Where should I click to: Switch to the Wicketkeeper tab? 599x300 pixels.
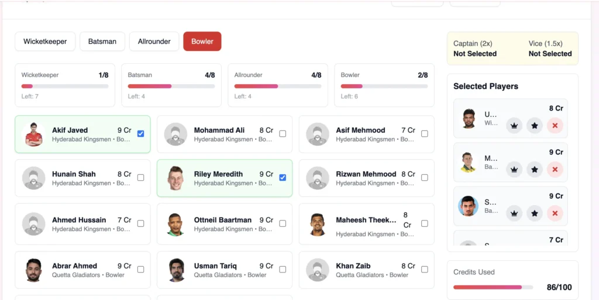pyautogui.click(x=45, y=42)
